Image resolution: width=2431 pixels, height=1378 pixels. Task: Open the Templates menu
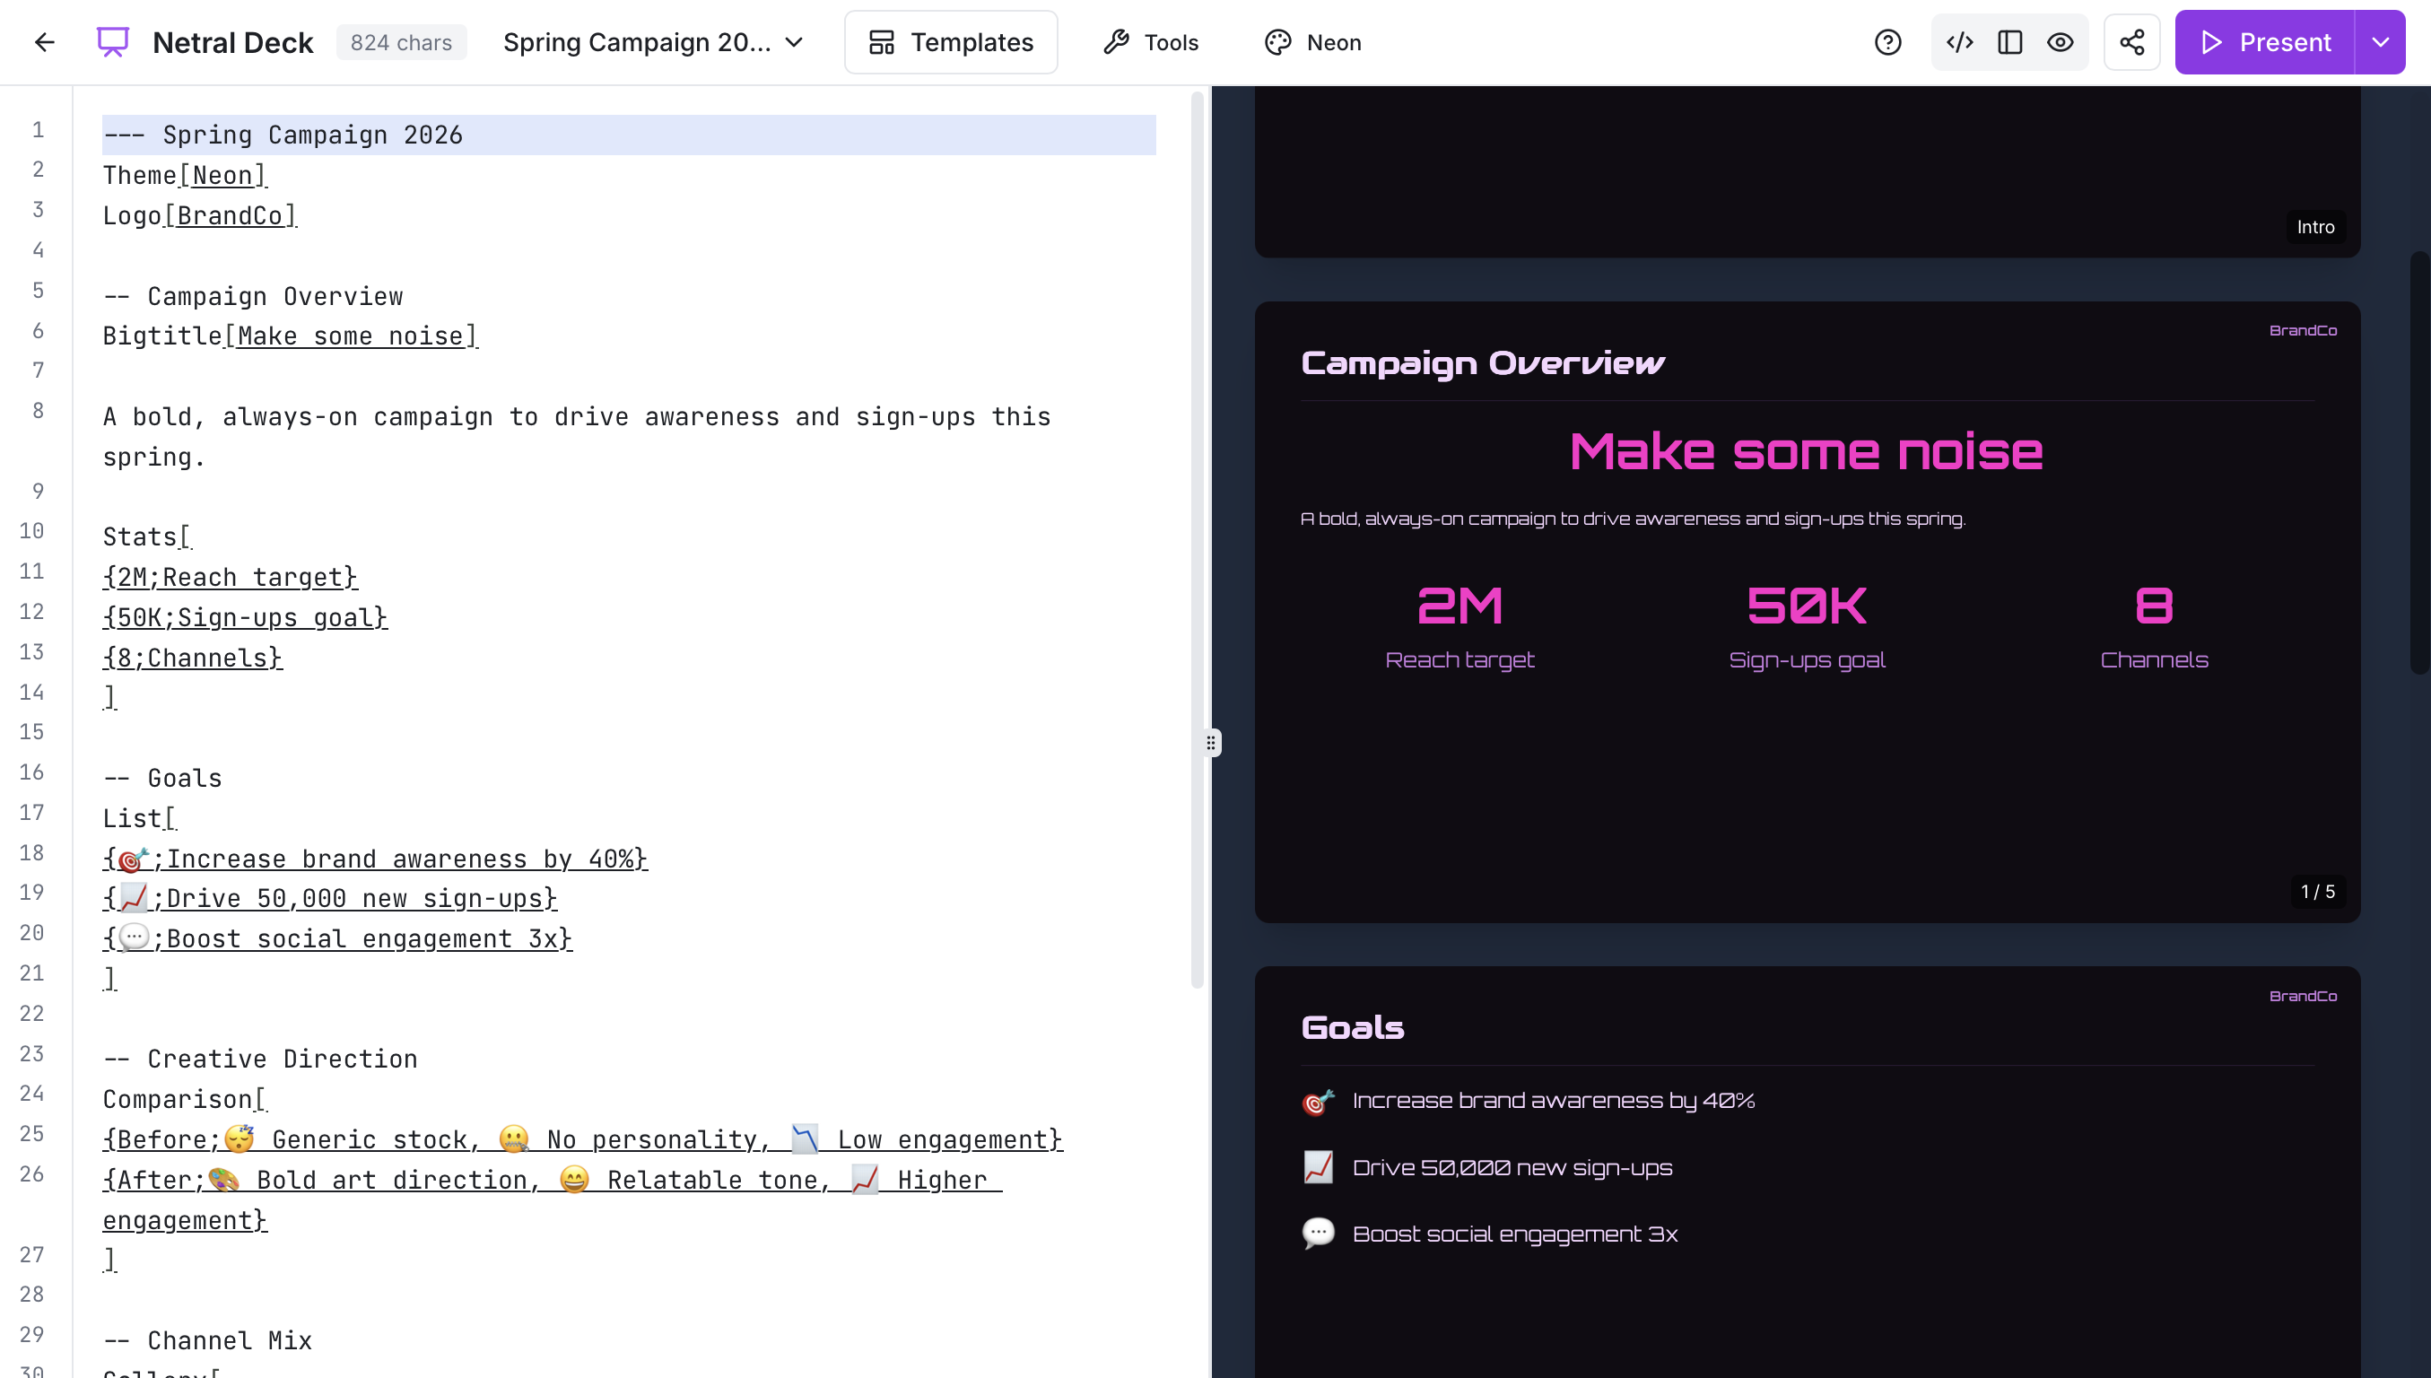[950, 42]
